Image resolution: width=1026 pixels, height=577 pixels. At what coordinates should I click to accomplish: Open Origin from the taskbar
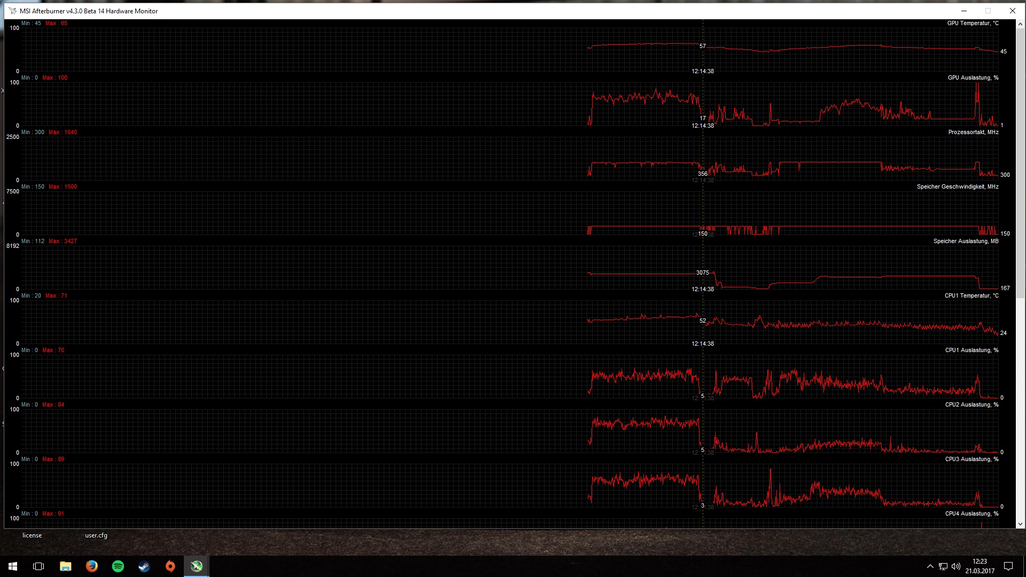point(170,566)
